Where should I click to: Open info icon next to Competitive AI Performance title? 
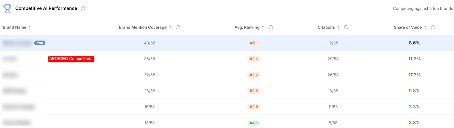pos(83,8)
